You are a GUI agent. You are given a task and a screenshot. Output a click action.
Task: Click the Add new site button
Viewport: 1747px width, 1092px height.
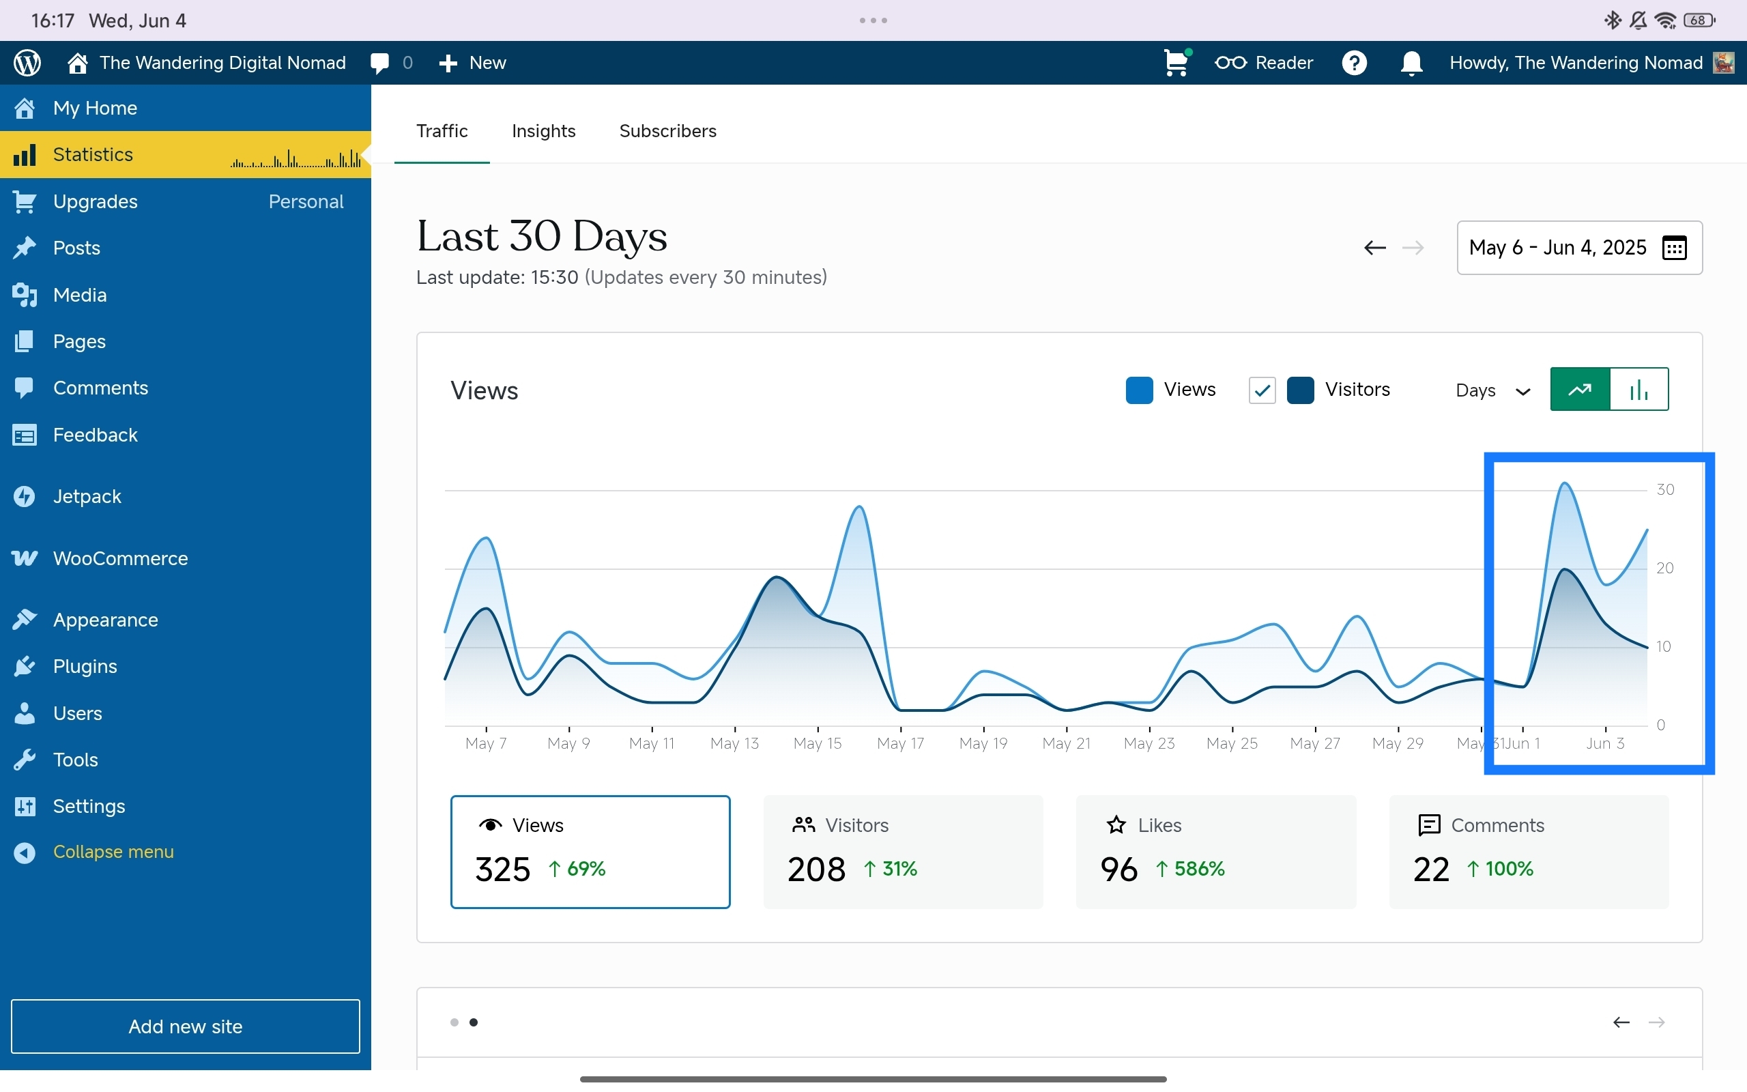pyautogui.click(x=186, y=1026)
